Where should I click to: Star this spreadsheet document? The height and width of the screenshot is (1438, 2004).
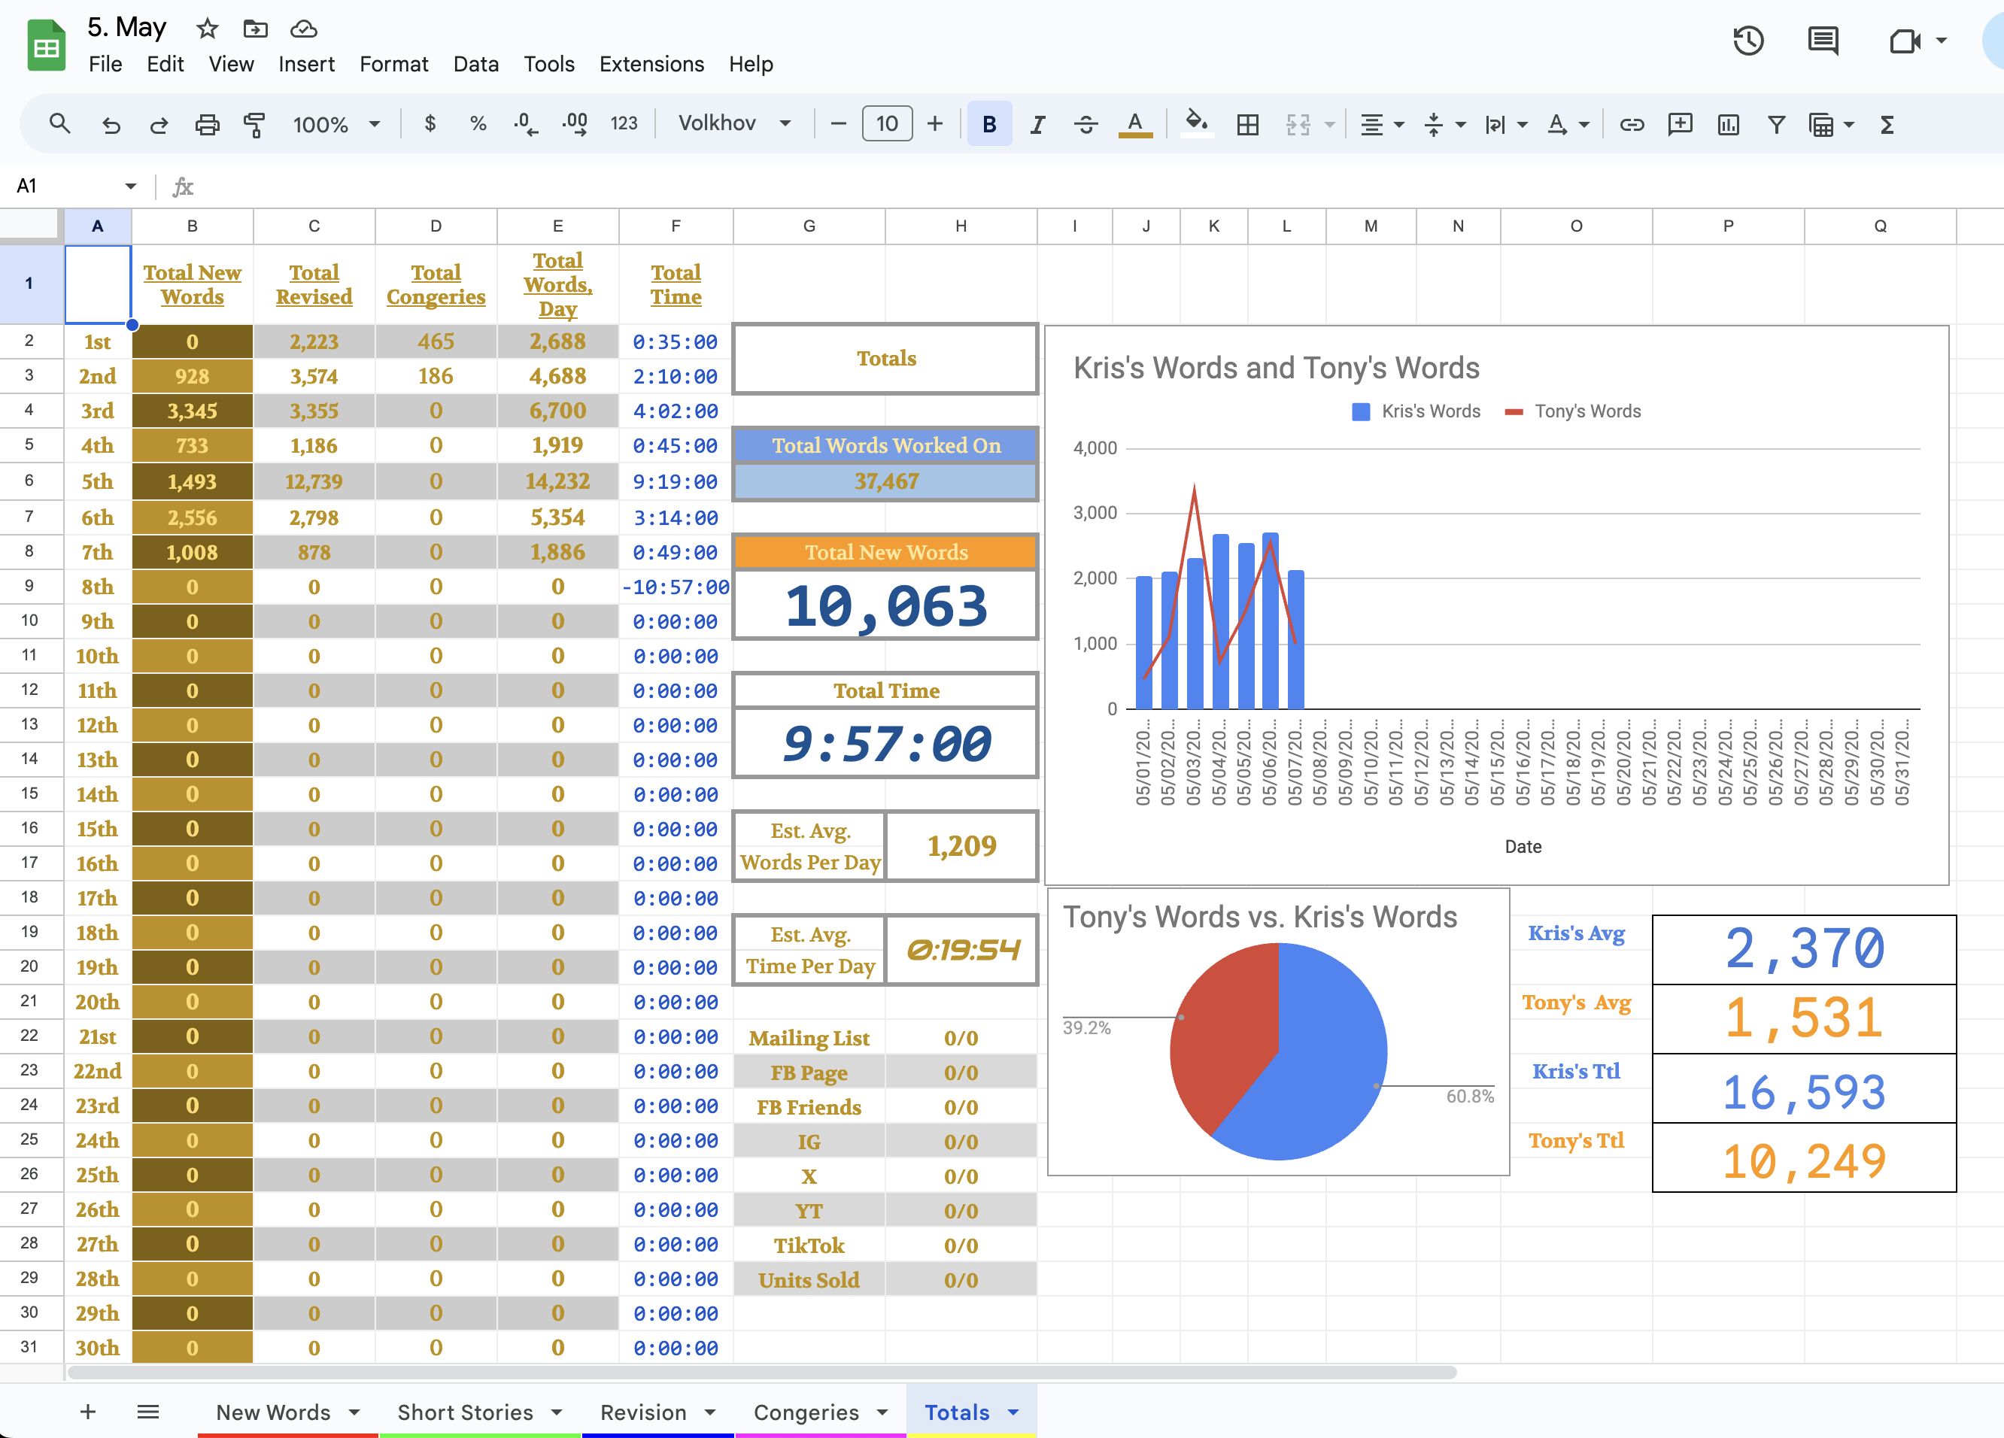tap(207, 29)
